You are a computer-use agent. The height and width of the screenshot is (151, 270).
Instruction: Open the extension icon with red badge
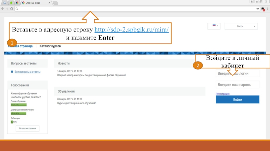[263, 9]
